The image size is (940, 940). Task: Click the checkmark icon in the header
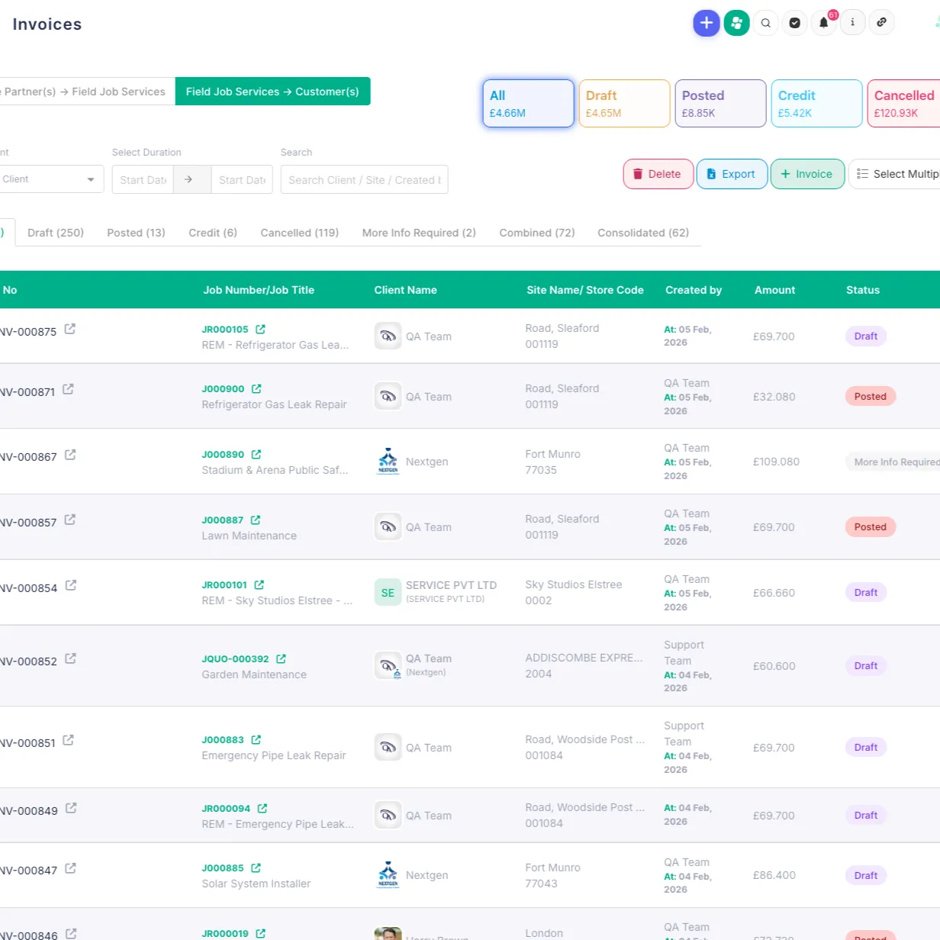(794, 23)
